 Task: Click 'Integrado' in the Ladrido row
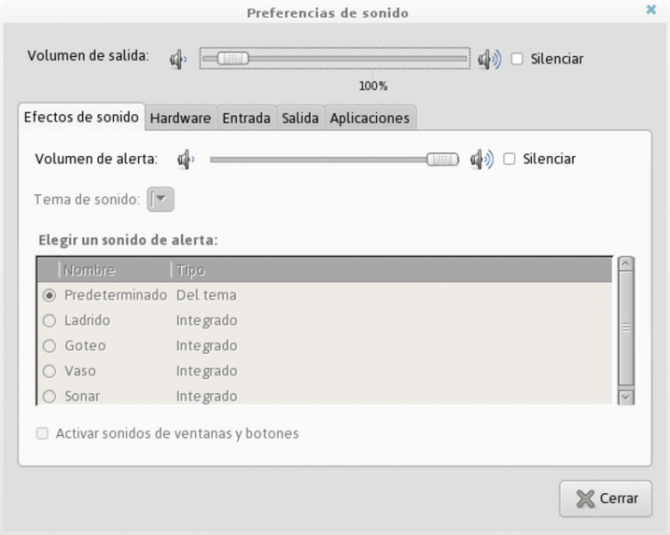[207, 321]
